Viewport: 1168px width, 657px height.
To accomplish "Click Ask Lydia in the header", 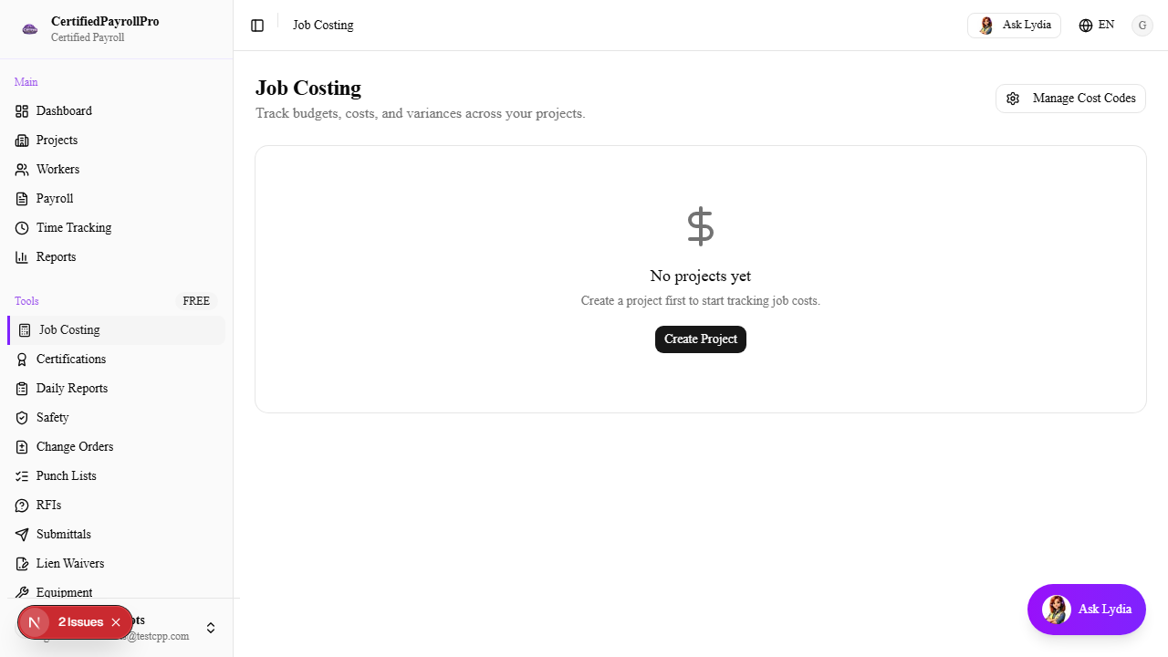I will point(1014,26).
